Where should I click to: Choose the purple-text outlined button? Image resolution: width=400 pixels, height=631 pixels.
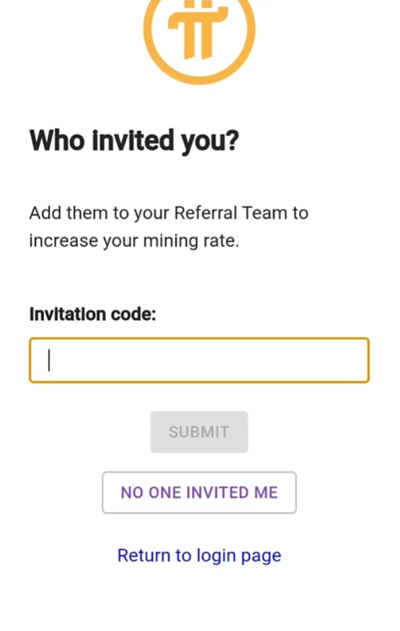click(199, 493)
